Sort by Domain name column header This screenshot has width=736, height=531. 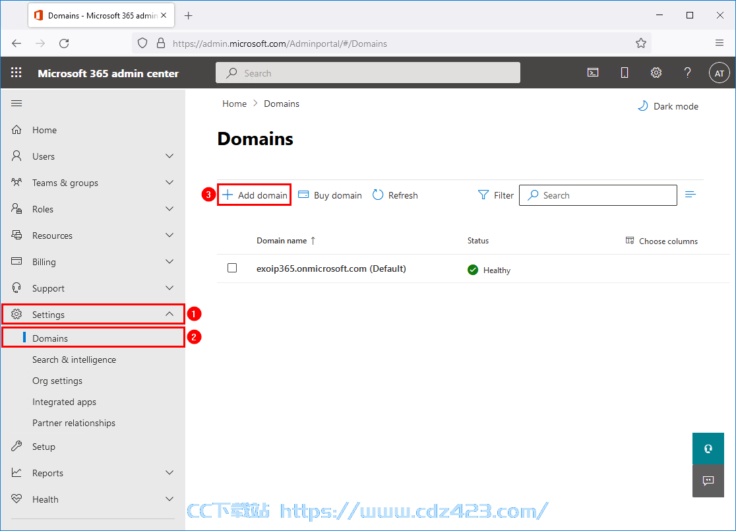(286, 240)
